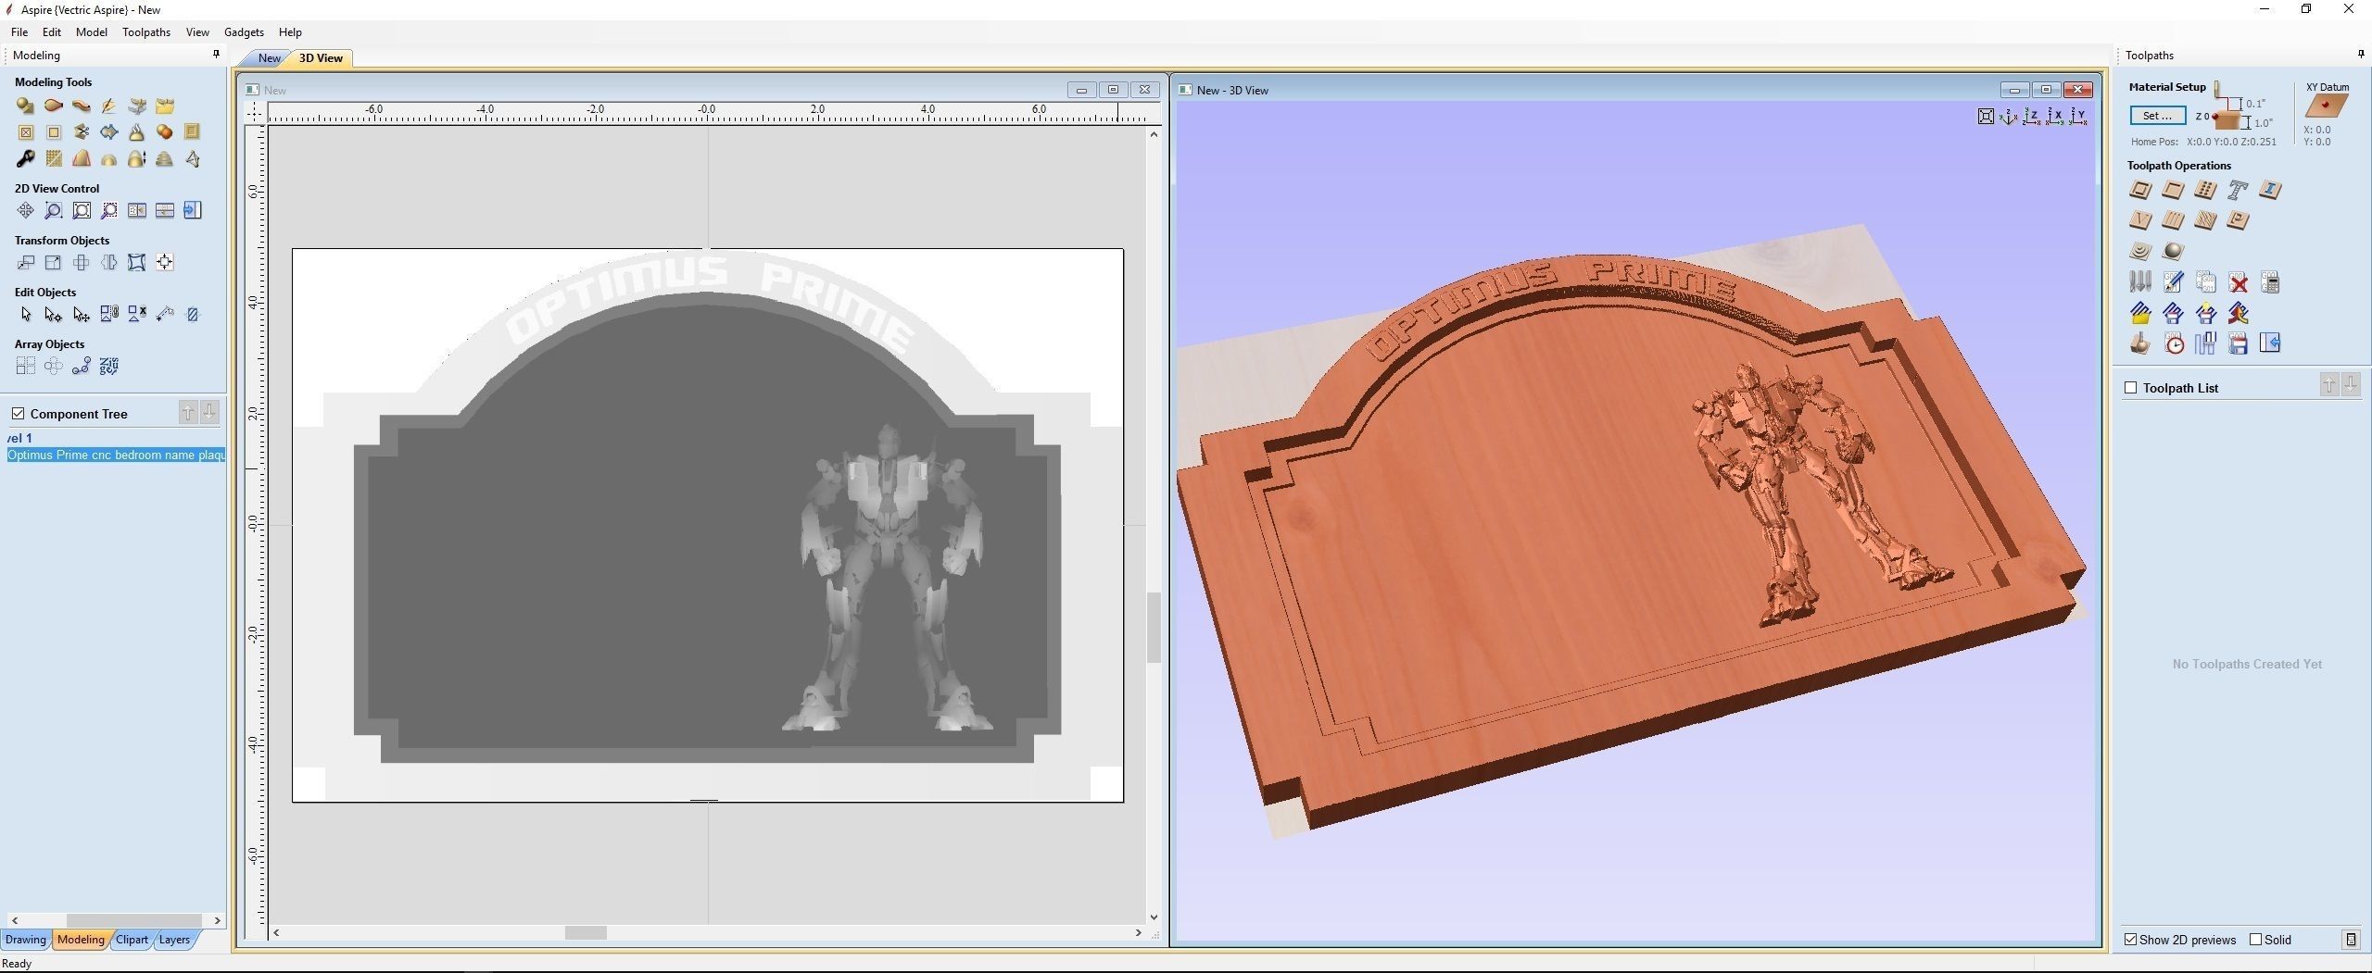Image resolution: width=2372 pixels, height=973 pixels.
Task: Open the Clipart tab
Action: tap(132, 940)
